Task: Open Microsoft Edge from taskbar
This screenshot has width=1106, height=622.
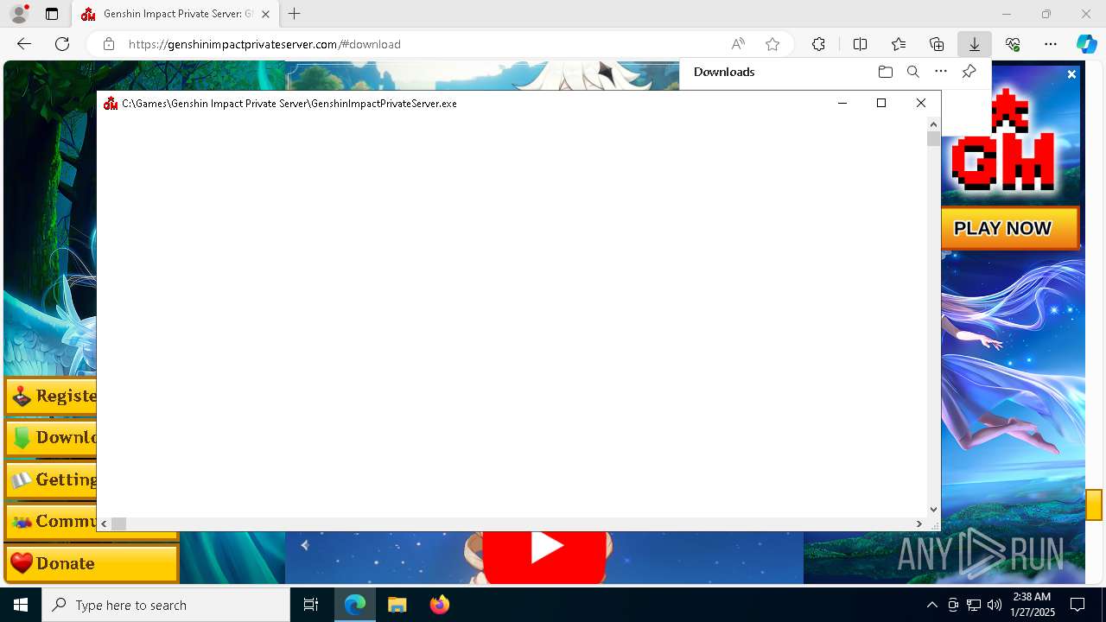Action: tap(355, 605)
